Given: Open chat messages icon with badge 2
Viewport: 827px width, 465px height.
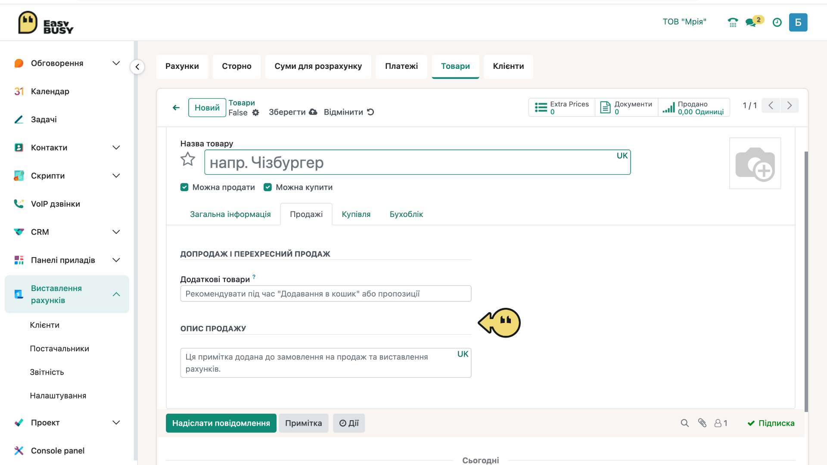Looking at the screenshot, I should pyautogui.click(x=754, y=22).
